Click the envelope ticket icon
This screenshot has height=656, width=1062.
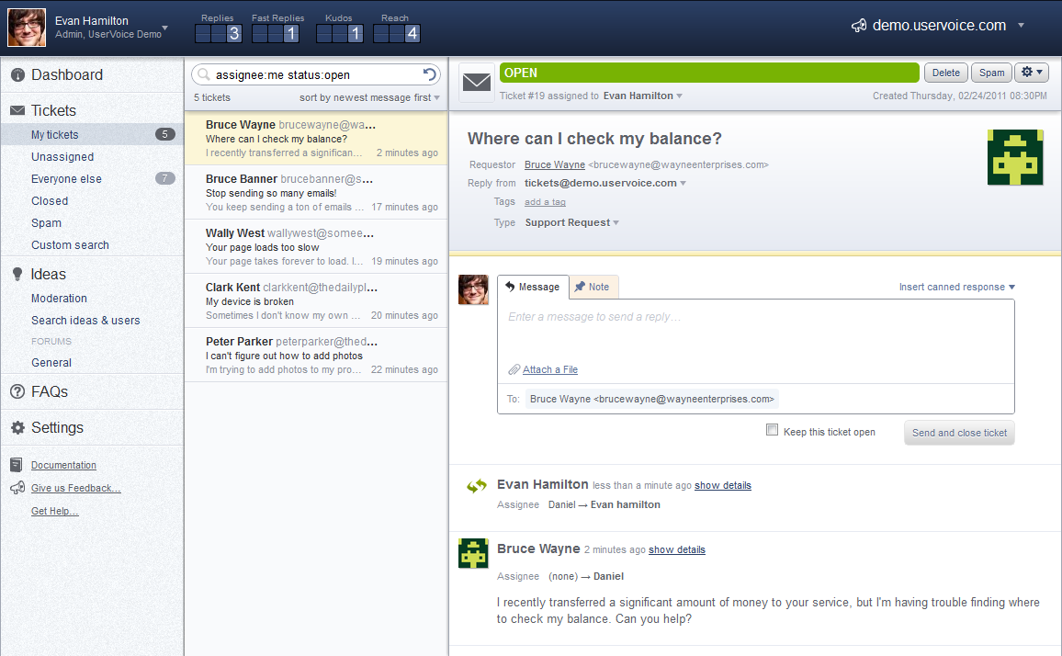pyautogui.click(x=477, y=83)
